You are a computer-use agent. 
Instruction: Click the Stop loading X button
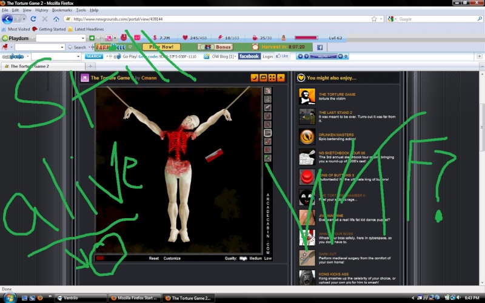[44, 19]
